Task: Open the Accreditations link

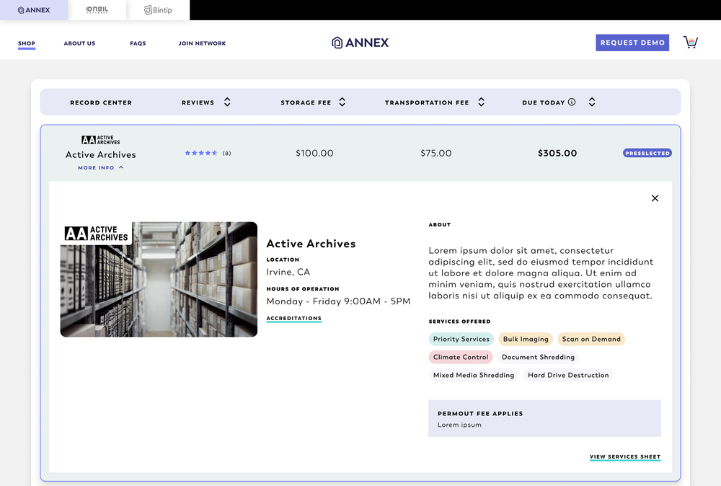Action: click(x=294, y=318)
